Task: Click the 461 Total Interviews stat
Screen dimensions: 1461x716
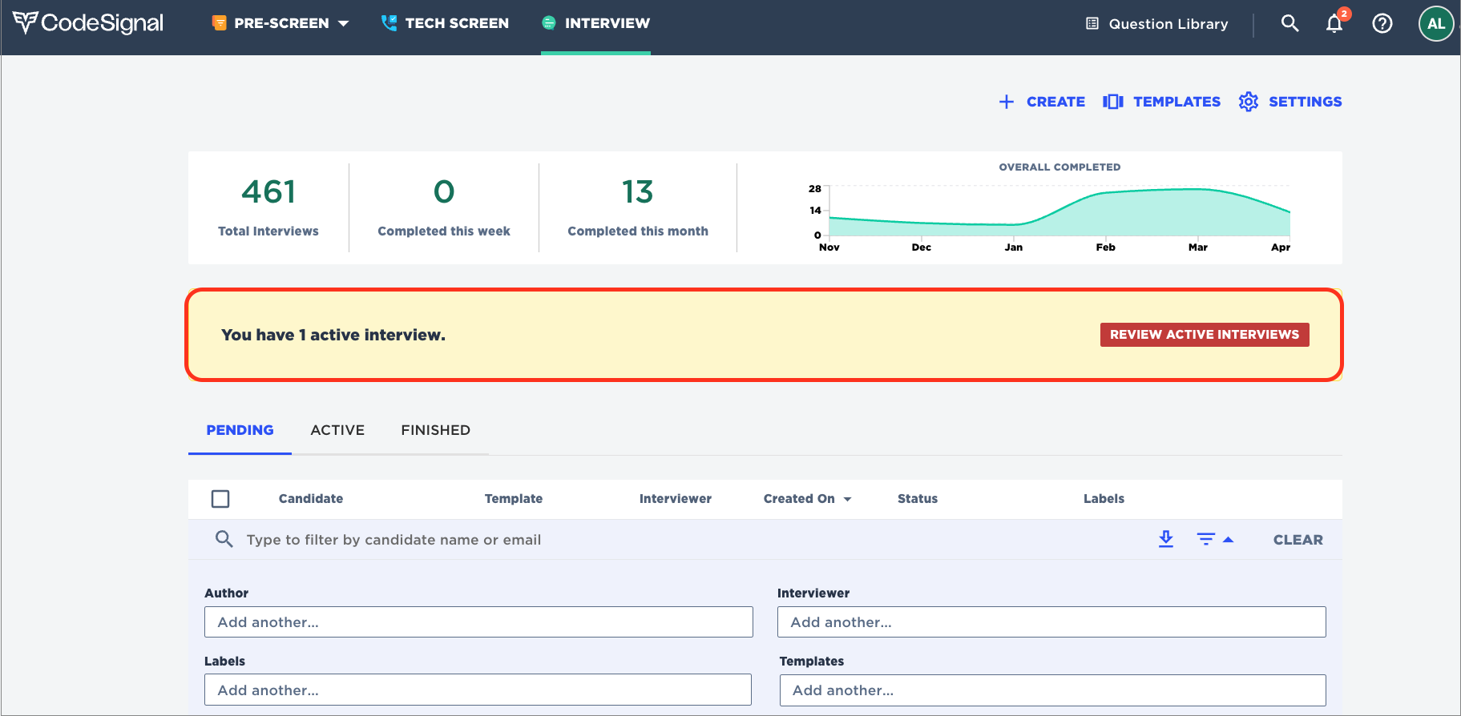Action: pyautogui.click(x=268, y=207)
